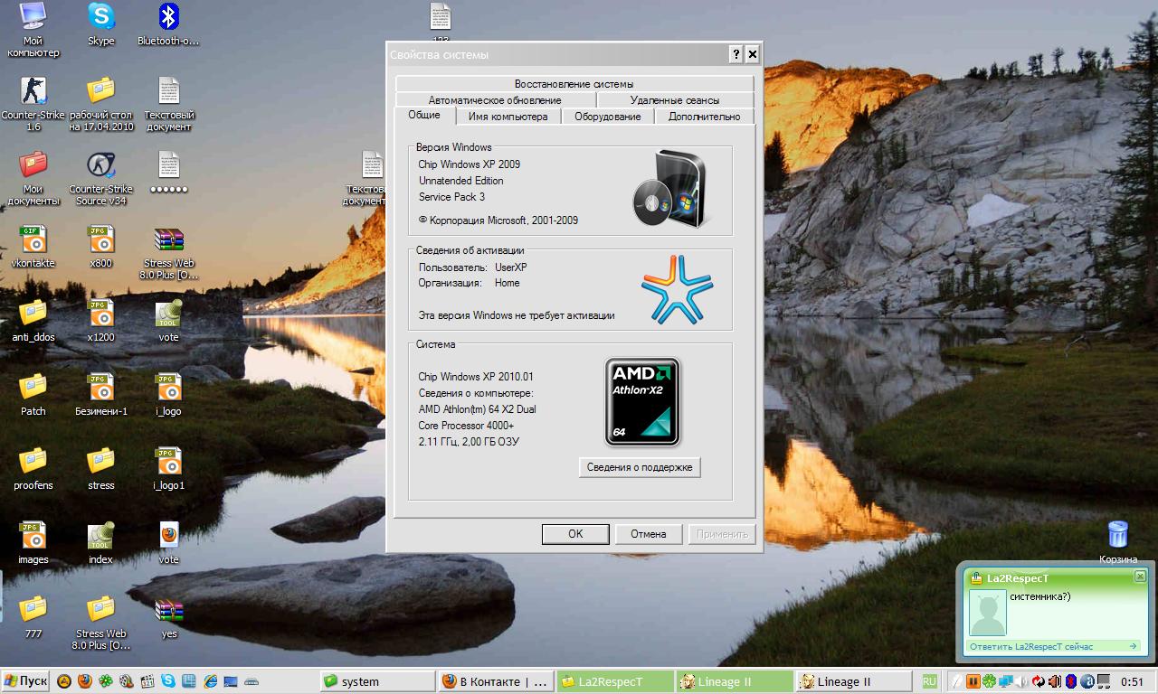Confirm the dialog with OK
This screenshot has width=1158, height=694.
click(575, 534)
